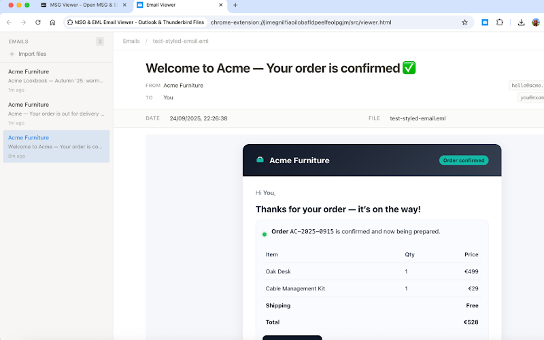Click the hello@acme sender address chip
The width and height of the screenshot is (544, 340).
tap(527, 86)
